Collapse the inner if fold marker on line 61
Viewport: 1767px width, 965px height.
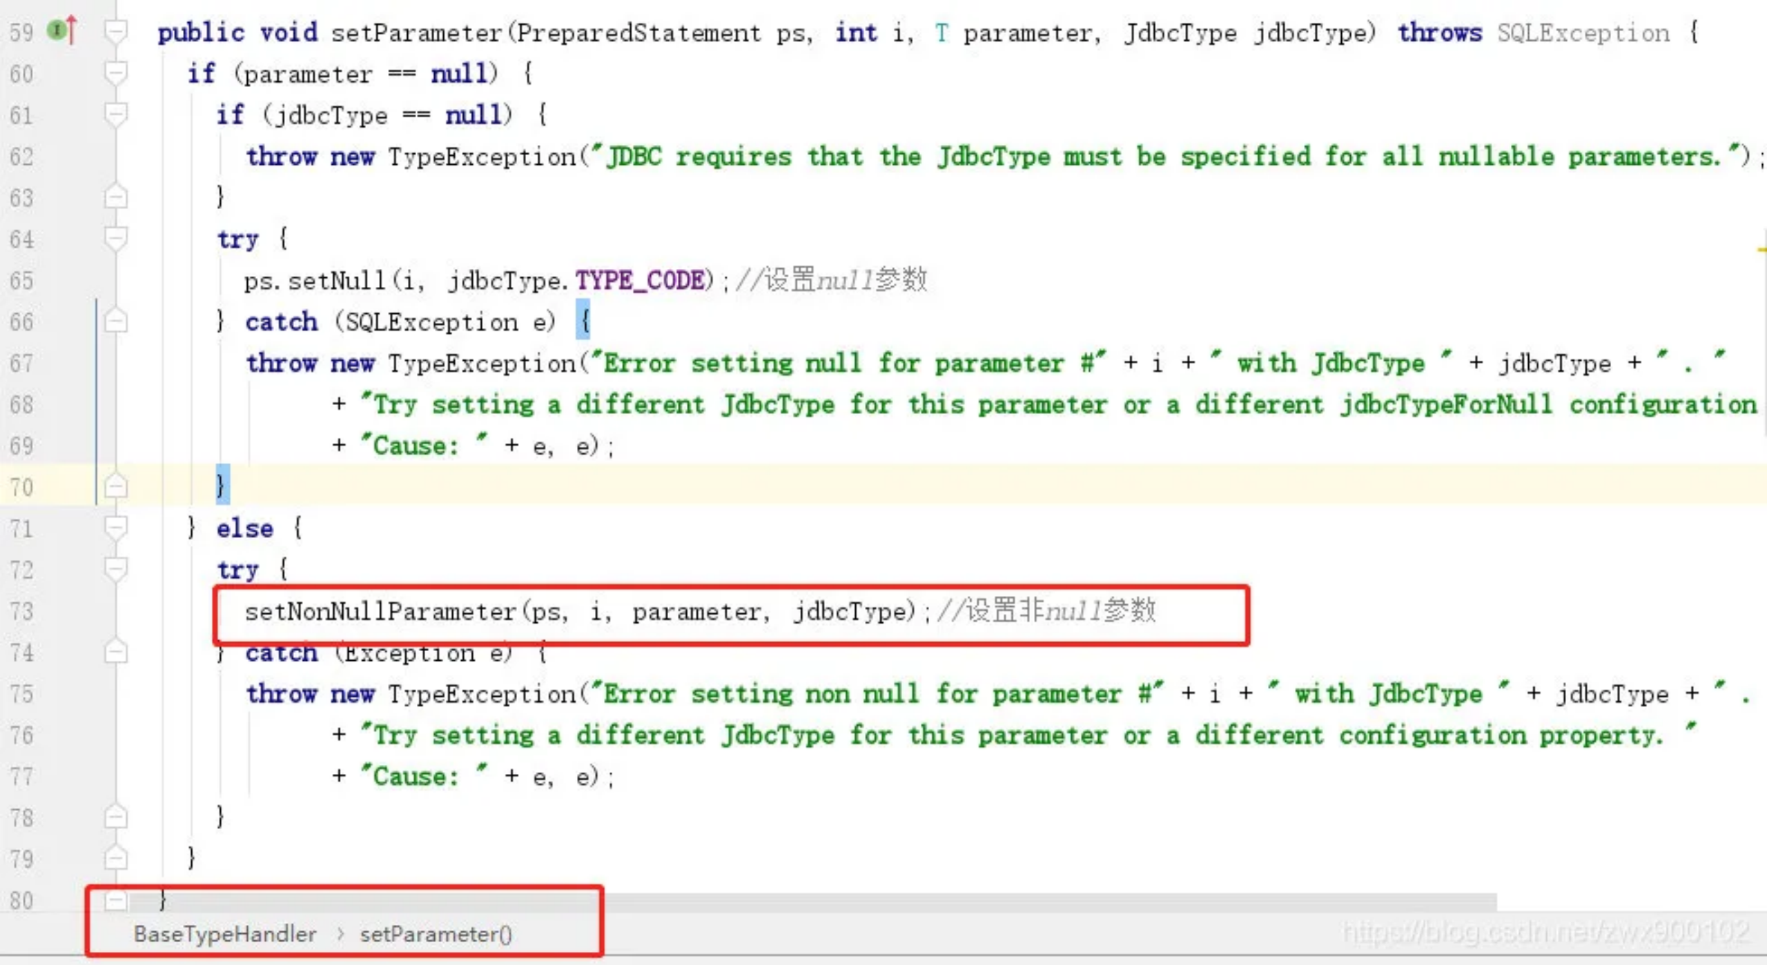[x=117, y=114]
